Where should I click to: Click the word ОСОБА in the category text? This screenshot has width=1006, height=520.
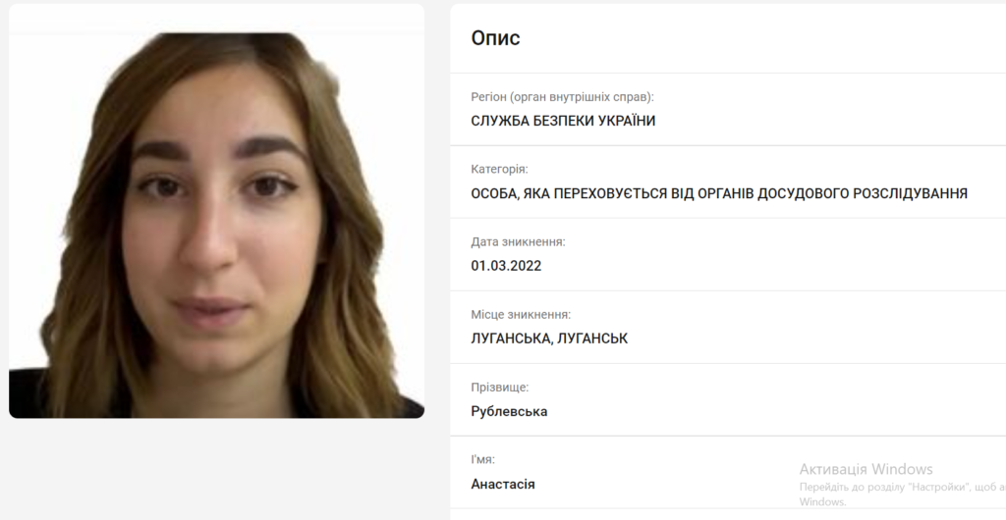494,193
